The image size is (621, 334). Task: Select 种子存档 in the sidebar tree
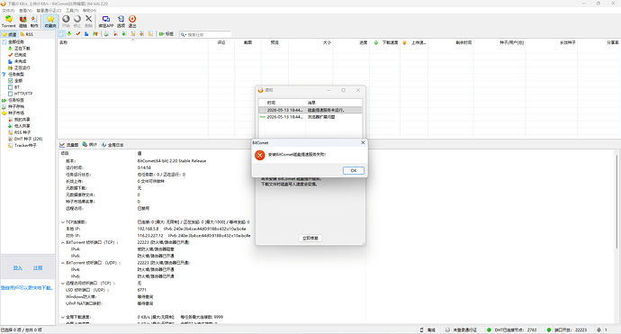pyautogui.click(x=16, y=106)
